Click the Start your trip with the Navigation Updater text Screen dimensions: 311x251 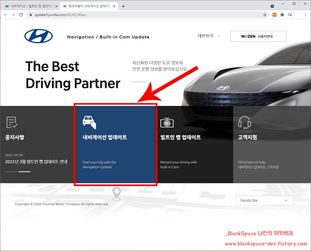(x=100, y=165)
